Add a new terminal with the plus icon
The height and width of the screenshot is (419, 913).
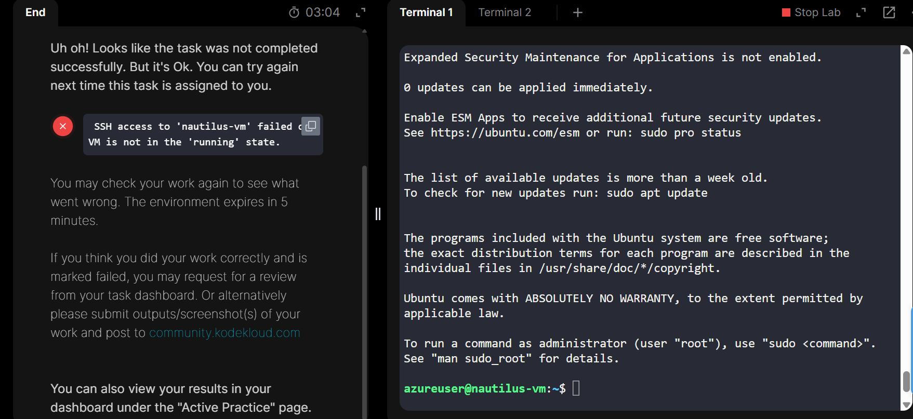coord(577,12)
